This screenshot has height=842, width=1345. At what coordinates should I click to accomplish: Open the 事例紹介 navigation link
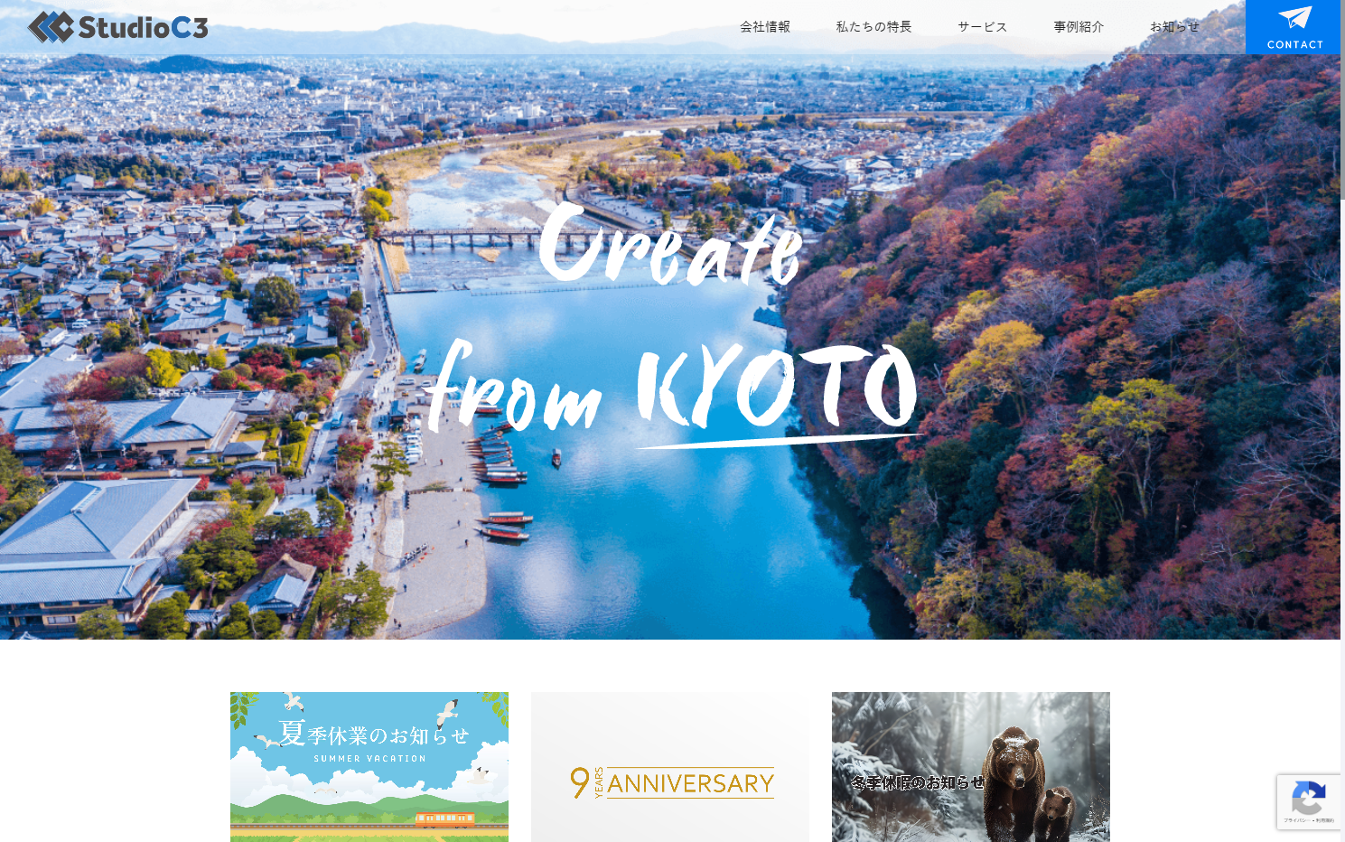[1079, 27]
